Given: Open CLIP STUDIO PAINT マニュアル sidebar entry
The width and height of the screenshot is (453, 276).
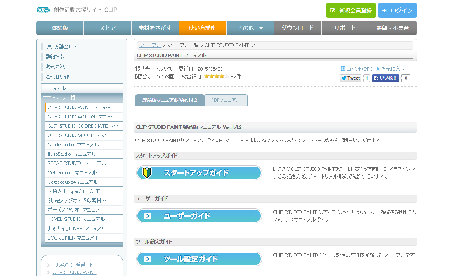Looking at the screenshot, I should (84, 108).
